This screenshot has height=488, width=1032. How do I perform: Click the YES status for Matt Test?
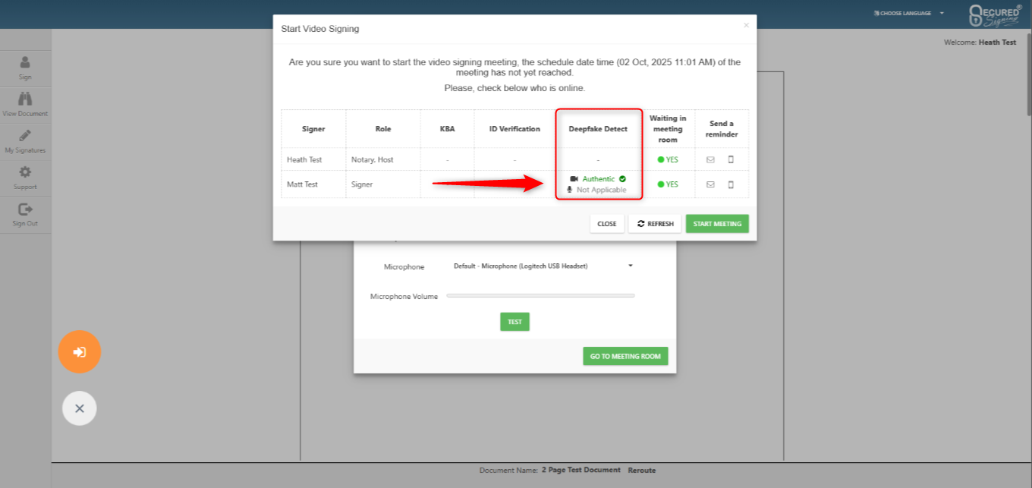[668, 184]
